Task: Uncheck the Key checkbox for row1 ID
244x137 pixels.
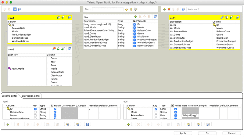Action: pos(35,109)
